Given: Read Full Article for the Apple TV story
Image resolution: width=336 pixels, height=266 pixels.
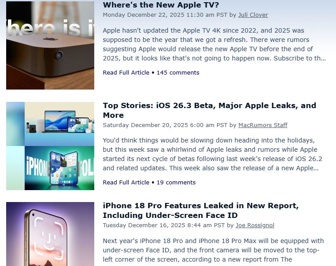Looking at the screenshot, I should [126, 72].
